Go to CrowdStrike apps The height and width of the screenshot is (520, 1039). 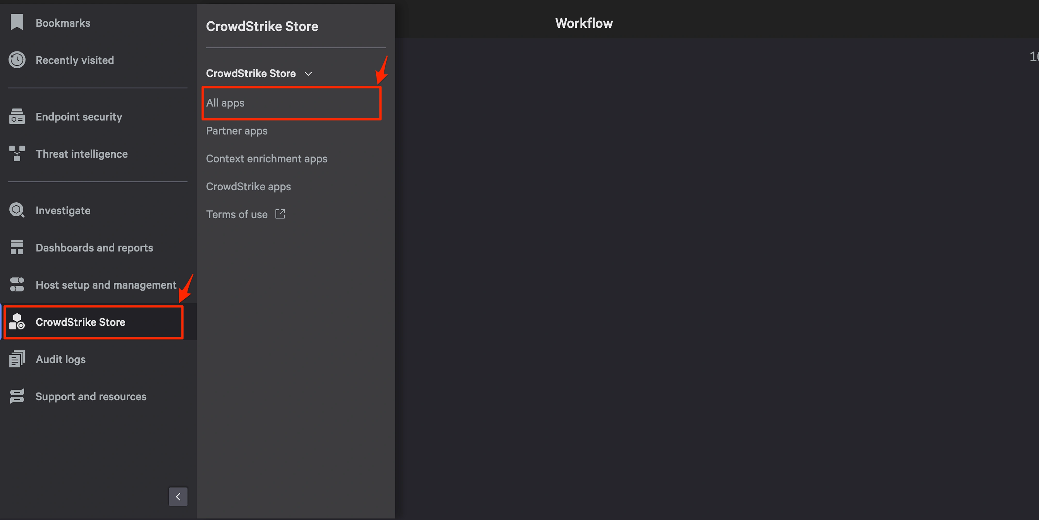[x=248, y=186]
